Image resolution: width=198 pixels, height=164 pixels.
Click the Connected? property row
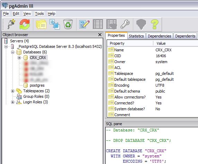pyautogui.click(x=153, y=103)
